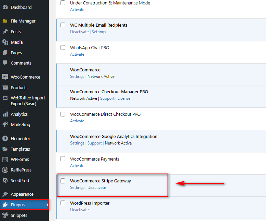Screen dimensions: 266x221
Task: Click the Templates folder icon
Action: click(5, 149)
